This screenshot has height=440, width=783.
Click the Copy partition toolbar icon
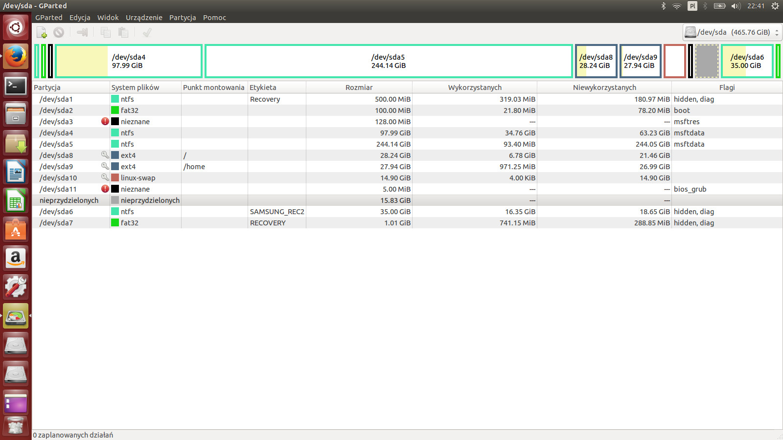105,32
